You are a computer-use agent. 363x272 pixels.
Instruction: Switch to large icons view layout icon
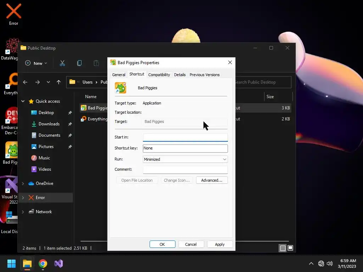[290, 248]
